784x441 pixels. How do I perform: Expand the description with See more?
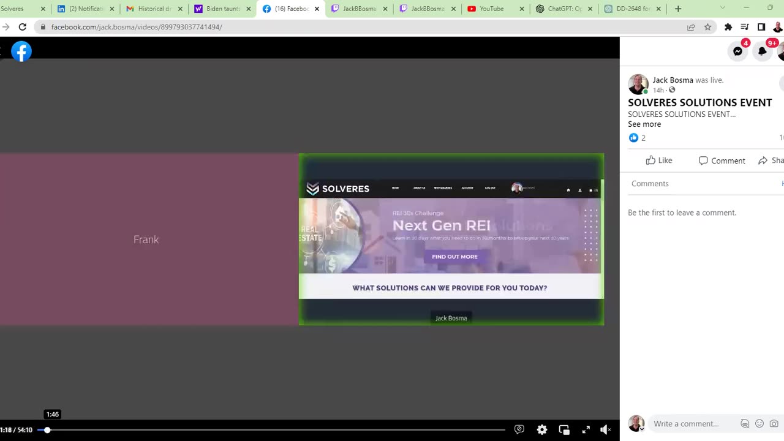pyautogui.click(x=644, y=124)
